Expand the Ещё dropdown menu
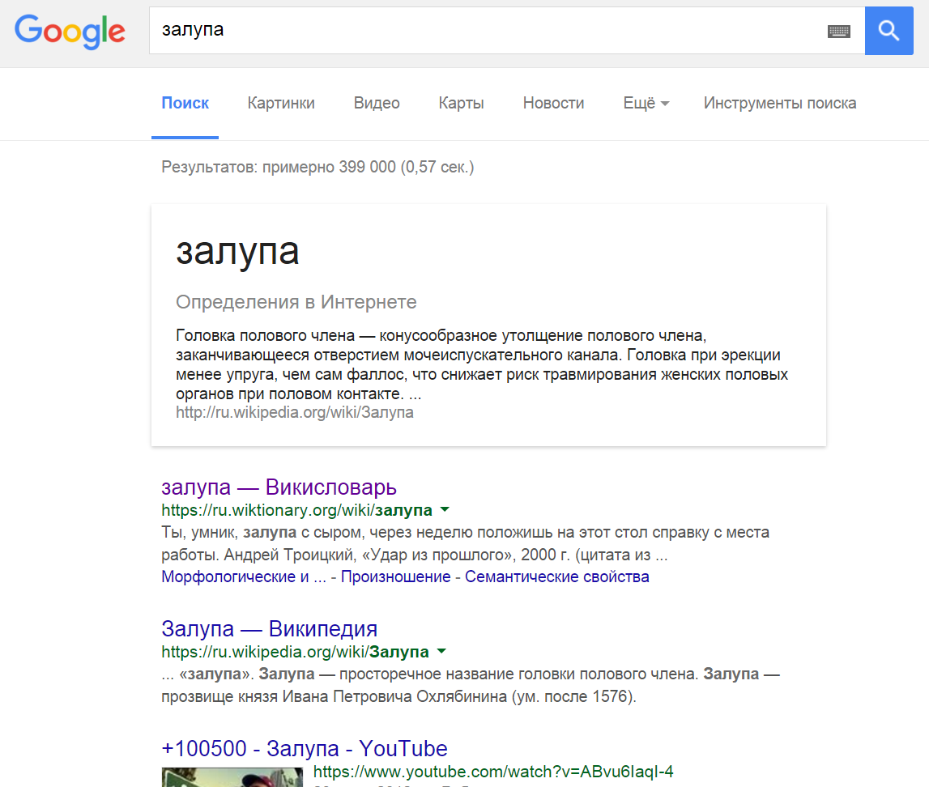Screen dimensions: 929x787 [646, 103]
